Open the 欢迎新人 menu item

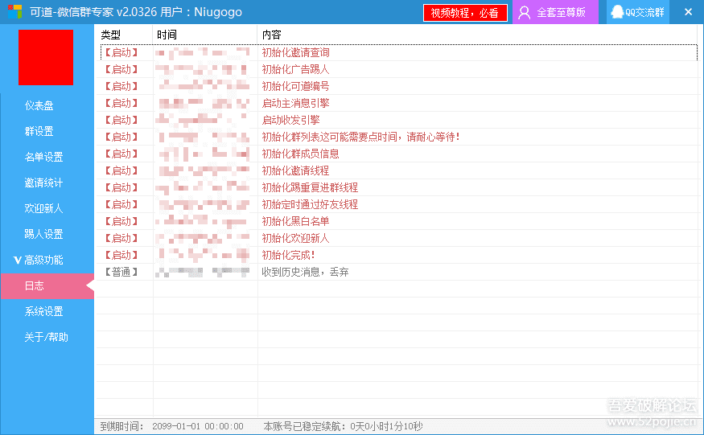point(47,208)
